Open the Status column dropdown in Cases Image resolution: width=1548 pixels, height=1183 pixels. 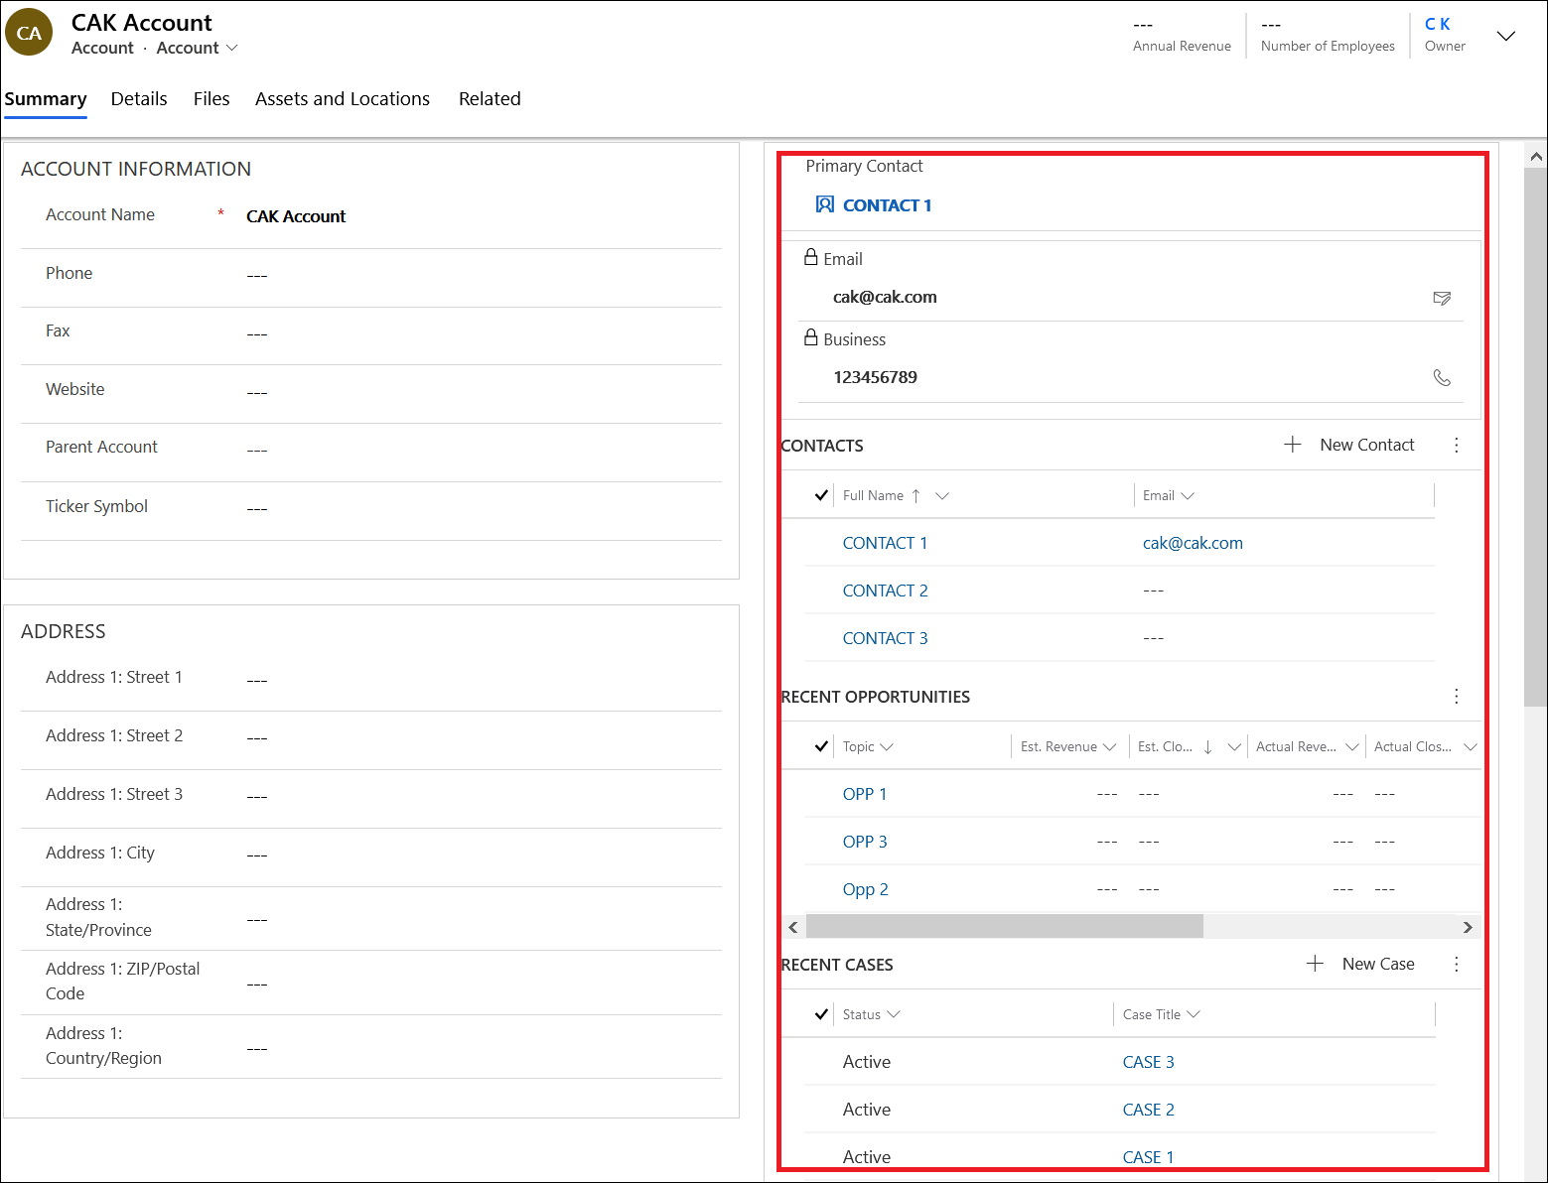(x=894, y=1014)
